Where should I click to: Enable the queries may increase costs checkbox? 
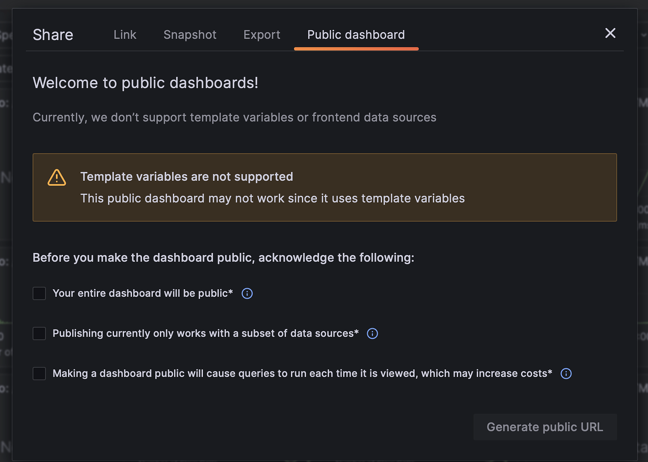pos(39,374)
